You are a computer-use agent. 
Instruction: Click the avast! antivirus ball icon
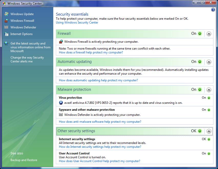(x=61, y=103)
